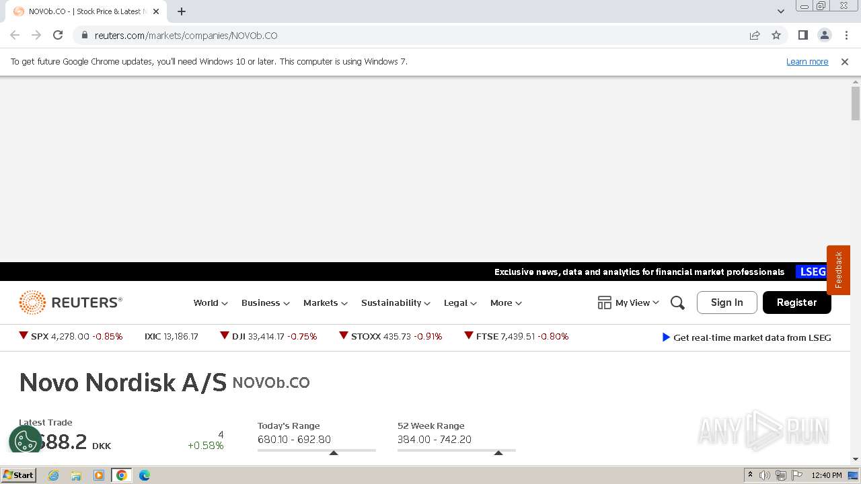Launch Internet Explorer from the taskbar
Image resolution: width=861 pixels, height=484 pixels.
(x=53, y=475)
